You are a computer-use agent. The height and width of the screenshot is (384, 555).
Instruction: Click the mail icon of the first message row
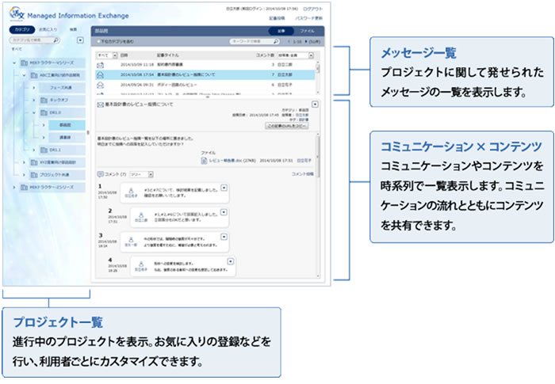(x=101, y=64)
